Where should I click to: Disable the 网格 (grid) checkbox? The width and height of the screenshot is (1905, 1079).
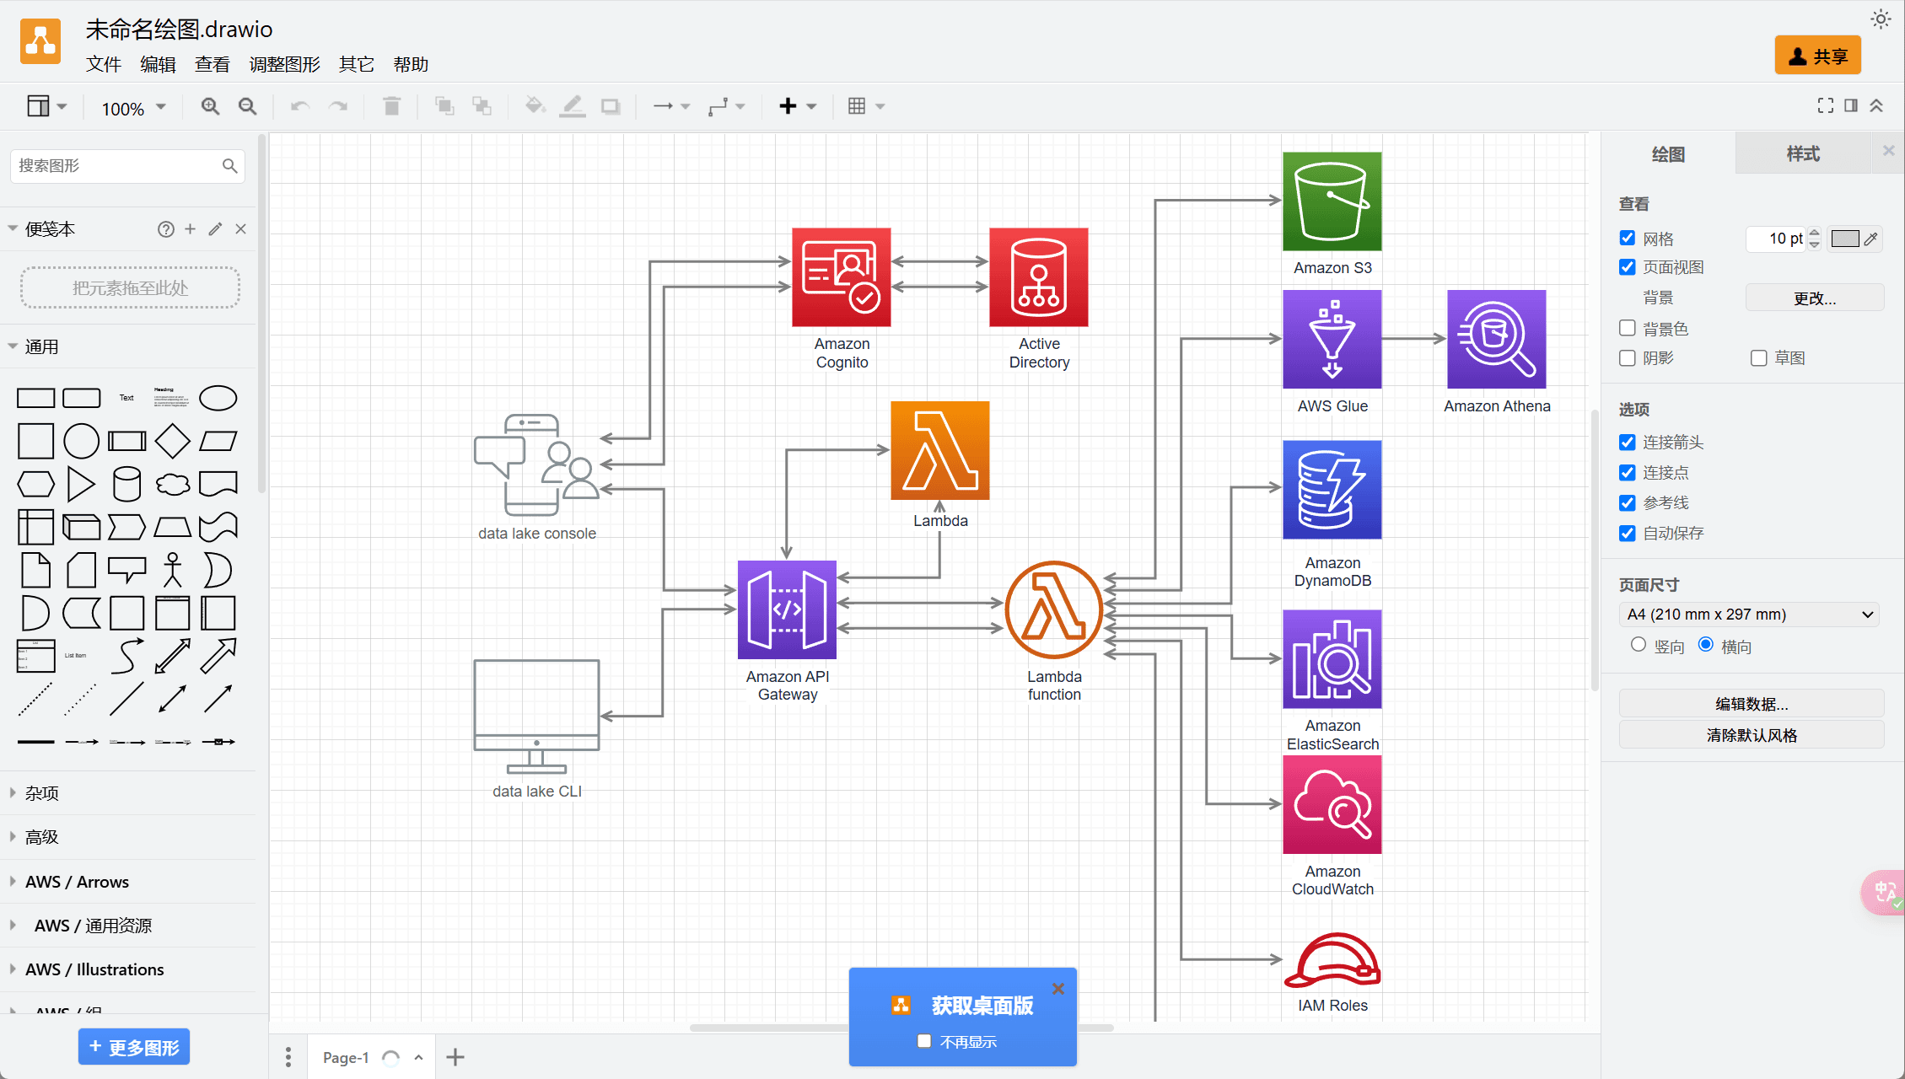point(1627,239)
